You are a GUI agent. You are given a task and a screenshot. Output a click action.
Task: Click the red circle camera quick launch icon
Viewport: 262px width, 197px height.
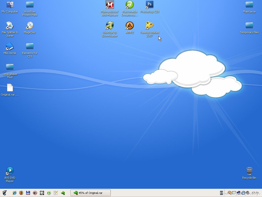coord(35,193)
